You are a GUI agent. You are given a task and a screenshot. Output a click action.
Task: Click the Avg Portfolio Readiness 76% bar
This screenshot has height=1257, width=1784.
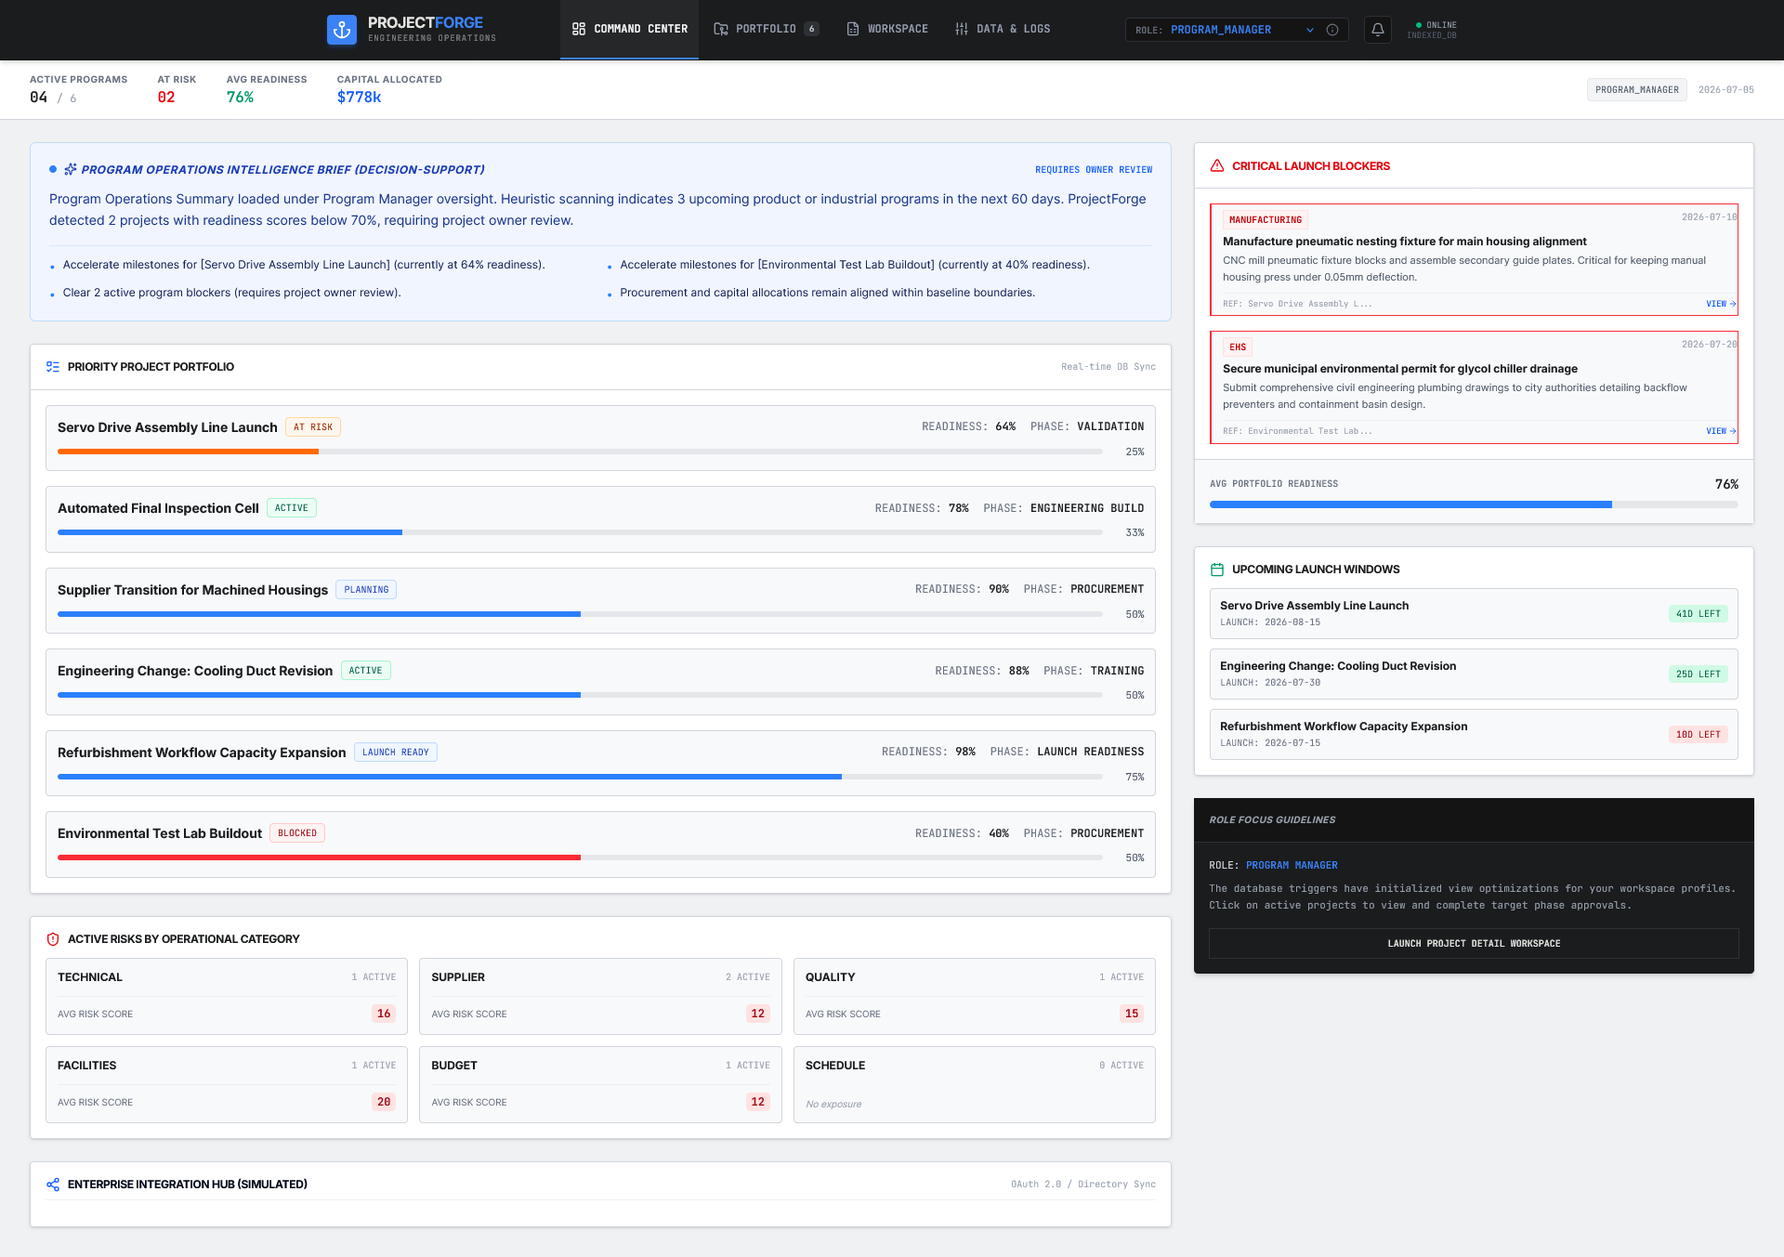click(x=1474, y=504)
